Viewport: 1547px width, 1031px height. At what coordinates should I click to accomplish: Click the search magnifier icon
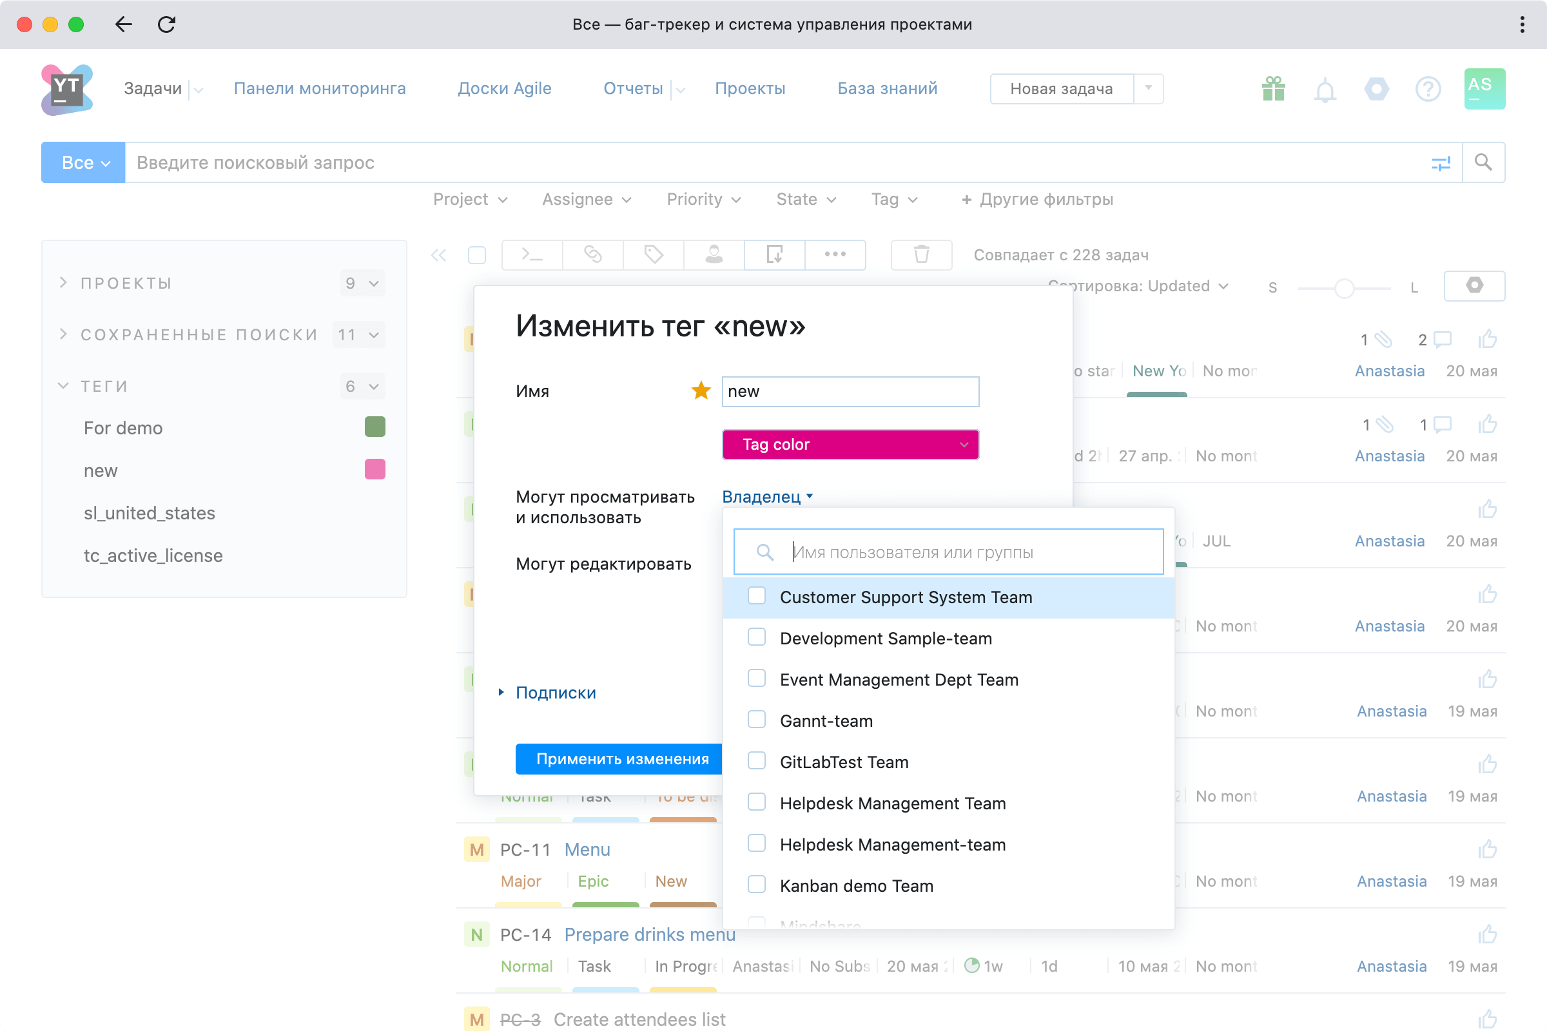coord(1483,162)
